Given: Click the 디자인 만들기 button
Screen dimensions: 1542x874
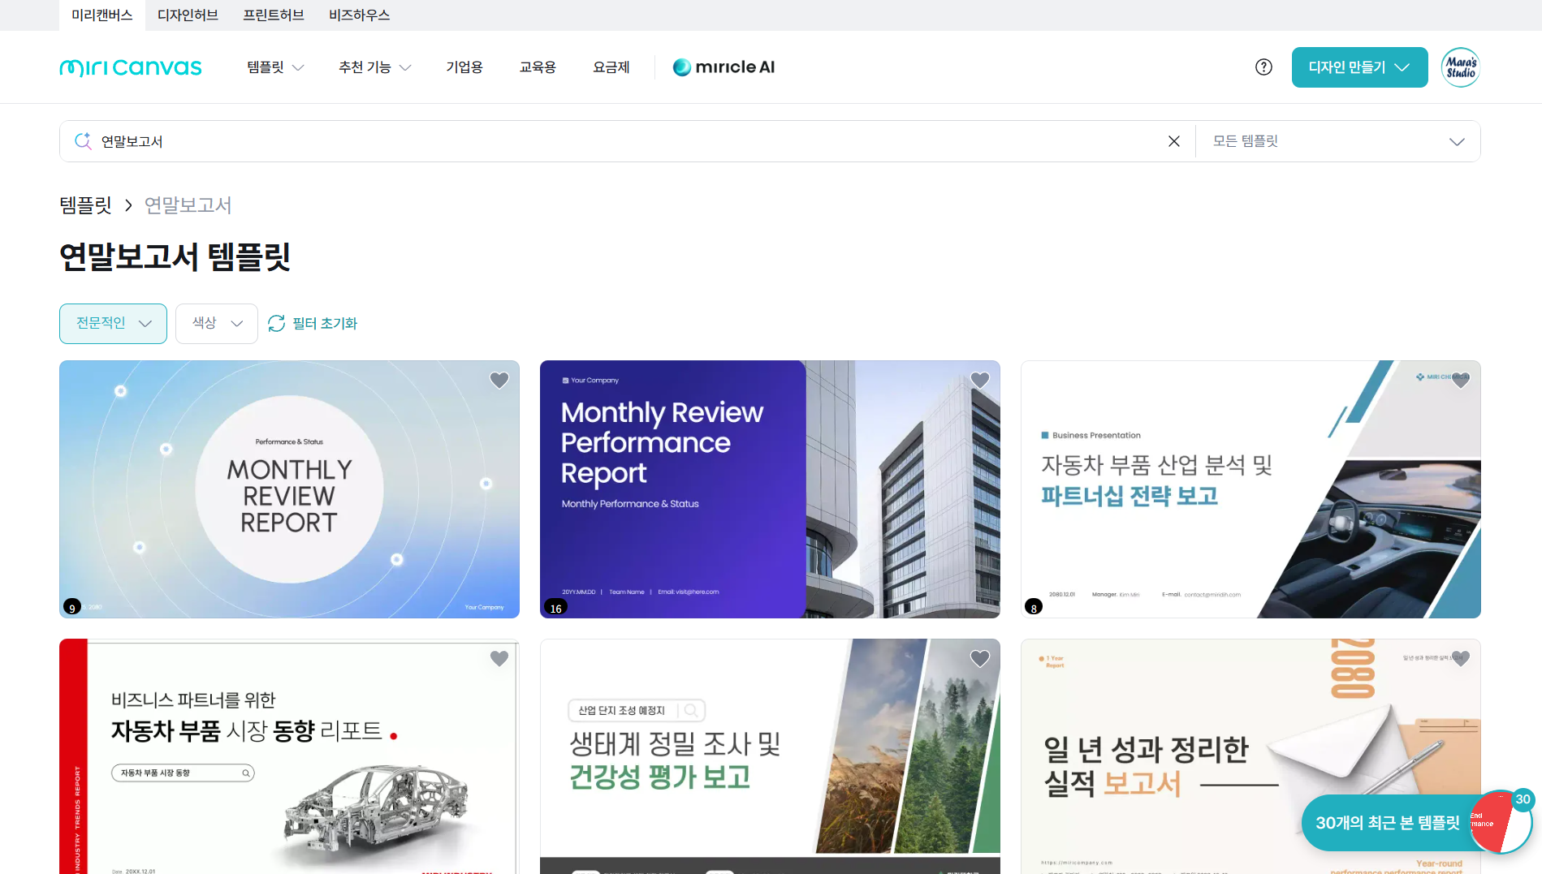Looking at the screenshot, I should tap(1359, 67).
